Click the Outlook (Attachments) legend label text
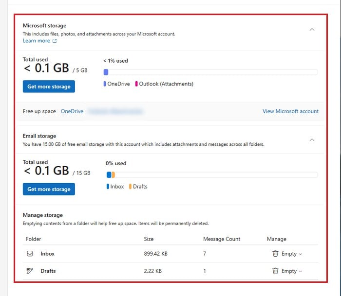Viewport: 341px width, 296px height. [166, 84]
